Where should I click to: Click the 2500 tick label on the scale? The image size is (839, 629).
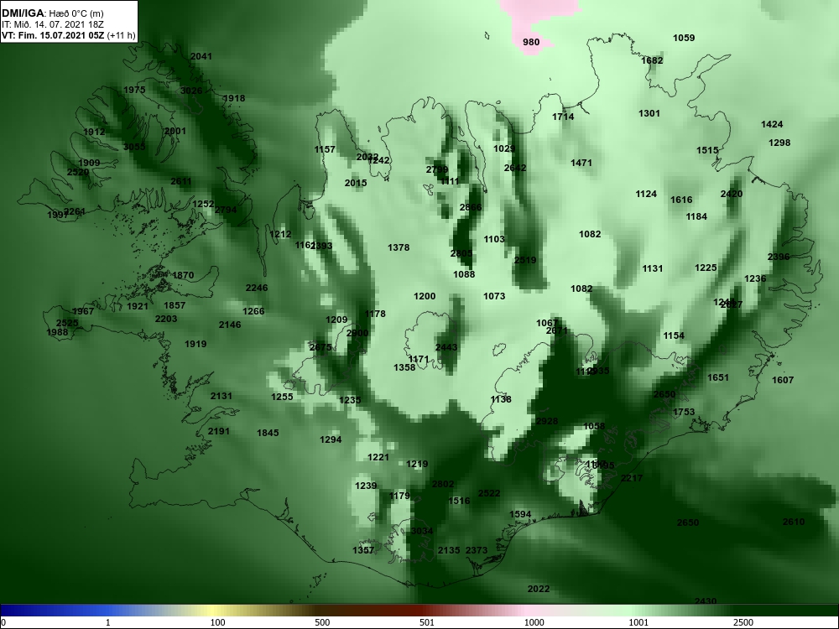tap(743, 622)
